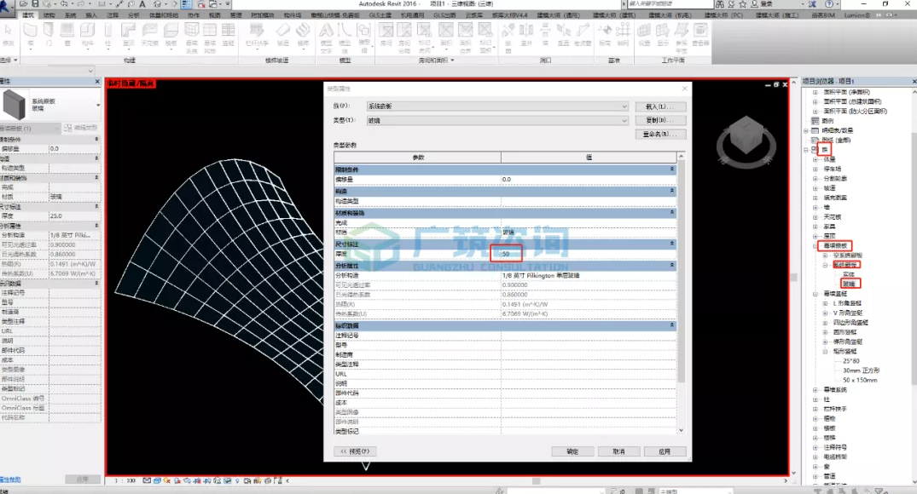Collapse the 分析属性 section in dialog
The height and width of the screenshot is (494, 917).
point(671,266)
